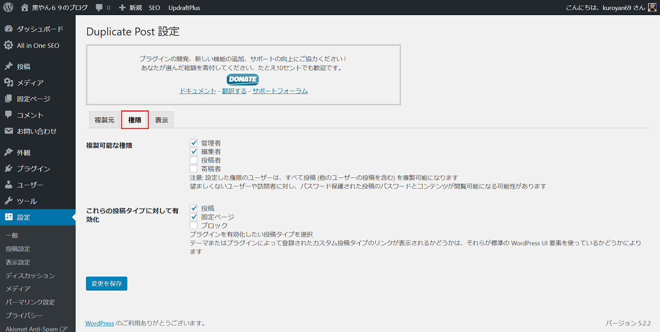Click the ツール wrench icon
Screen dimensions: 660x332
8,201
